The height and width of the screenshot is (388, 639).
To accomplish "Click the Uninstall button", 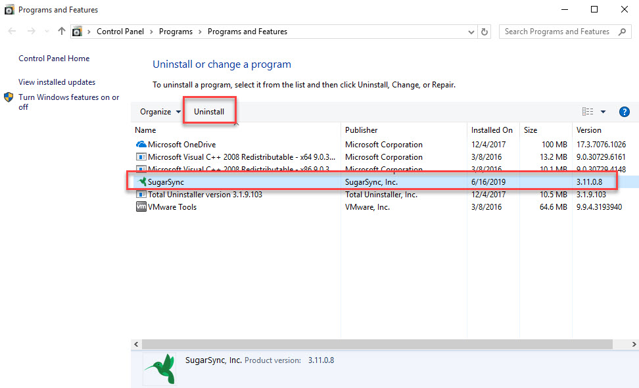I will [x=209, y=112].
